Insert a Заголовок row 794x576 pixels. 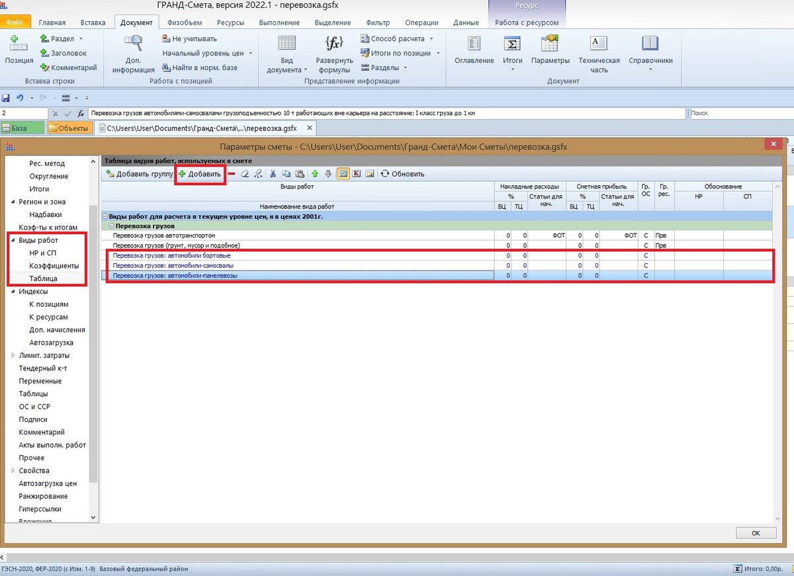point(63,53)
